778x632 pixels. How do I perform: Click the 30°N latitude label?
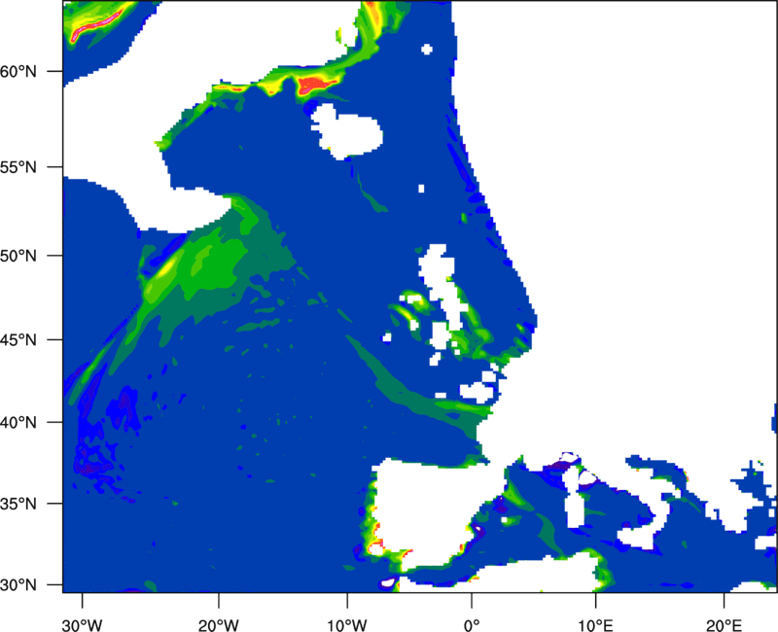click(18, 585)
